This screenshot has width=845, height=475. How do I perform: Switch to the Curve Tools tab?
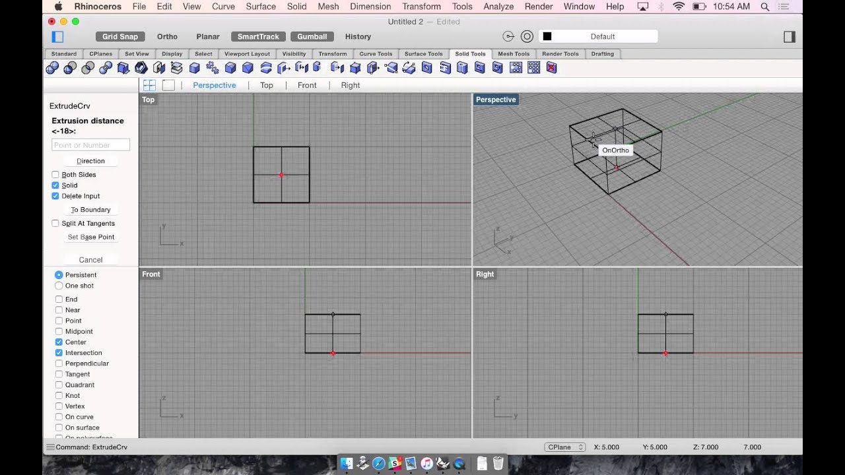point(376,54)
